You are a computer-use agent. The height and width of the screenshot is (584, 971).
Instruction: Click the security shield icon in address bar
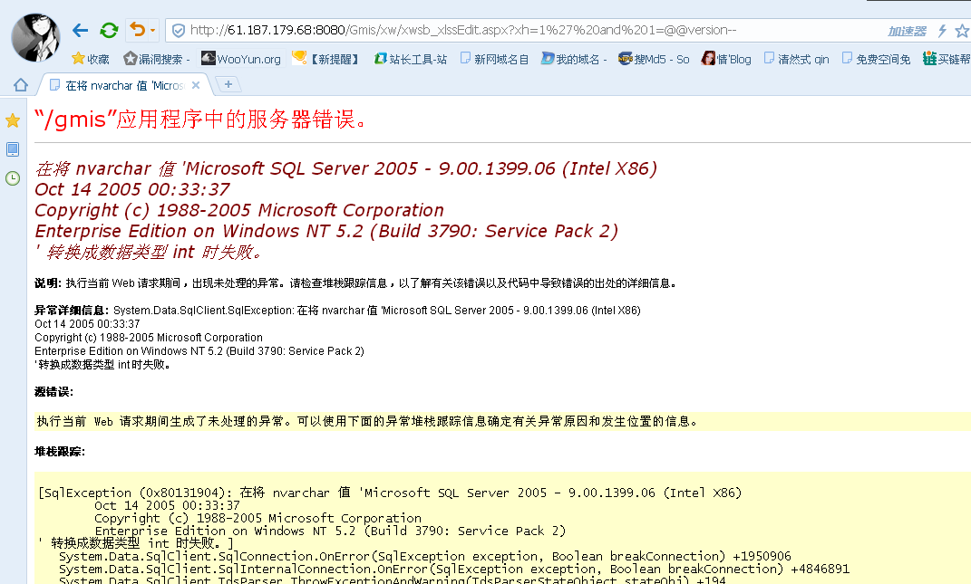click(x=179, y=30)
